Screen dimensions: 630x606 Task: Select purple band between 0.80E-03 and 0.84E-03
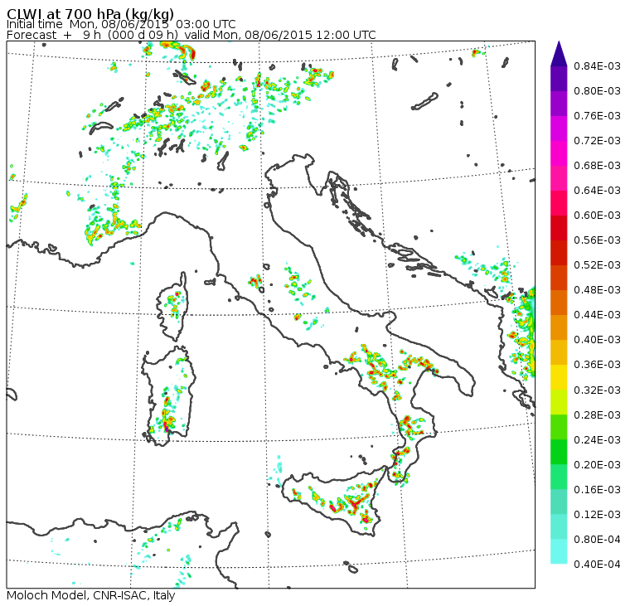click(559, 79)
